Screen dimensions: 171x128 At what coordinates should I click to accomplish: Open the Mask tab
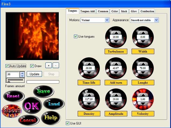[124, 11]
